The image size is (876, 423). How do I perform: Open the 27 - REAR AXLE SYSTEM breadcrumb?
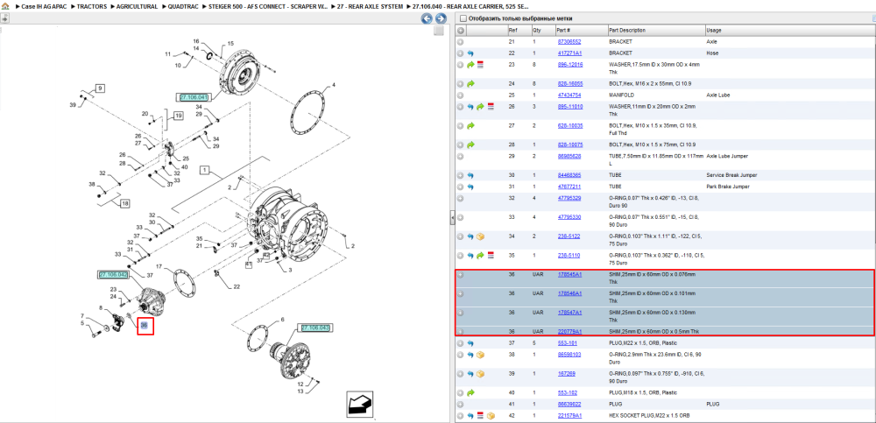[x=370, y=6]
